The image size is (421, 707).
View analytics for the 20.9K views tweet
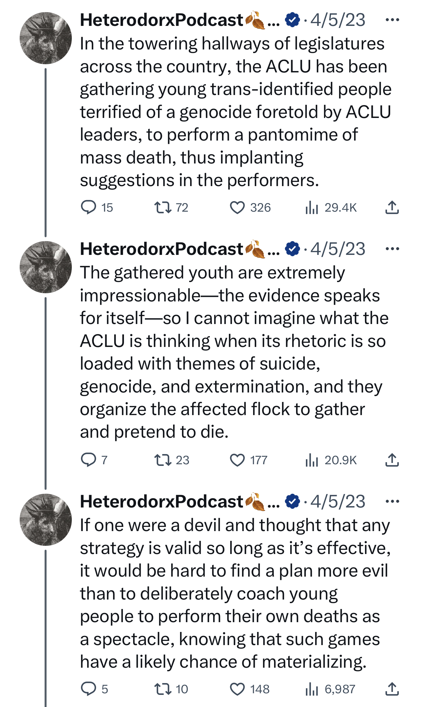tap(312, 460)
